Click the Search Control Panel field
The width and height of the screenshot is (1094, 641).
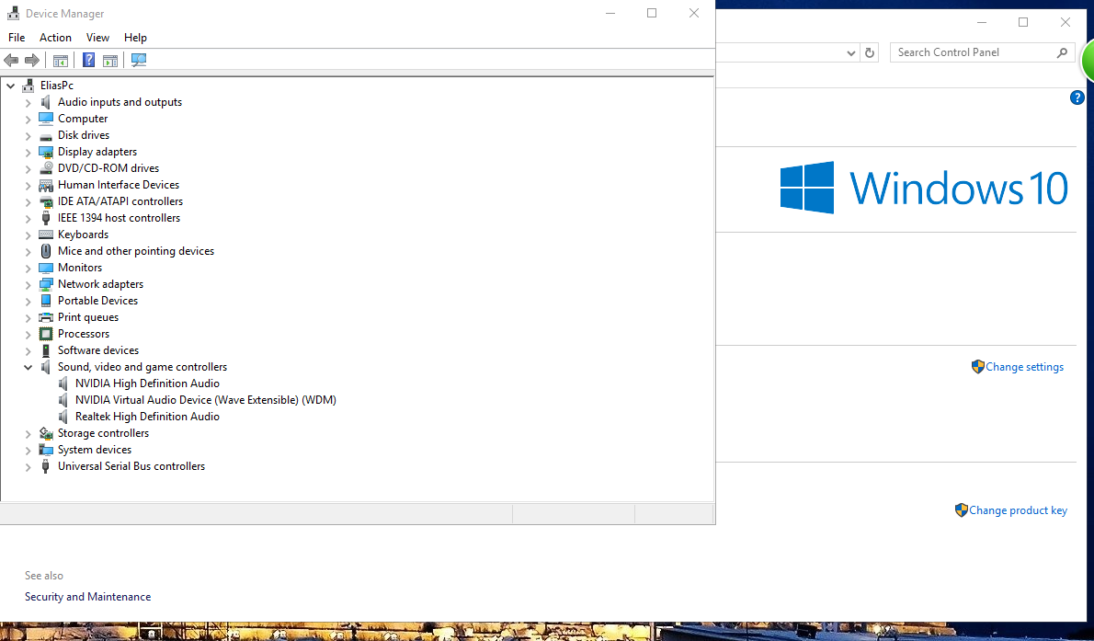click(x=982, y=52)
